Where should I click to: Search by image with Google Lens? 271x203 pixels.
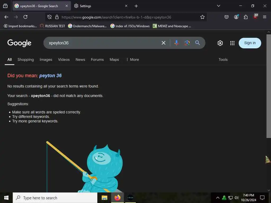pyautogui.click(x=187, y=43)
